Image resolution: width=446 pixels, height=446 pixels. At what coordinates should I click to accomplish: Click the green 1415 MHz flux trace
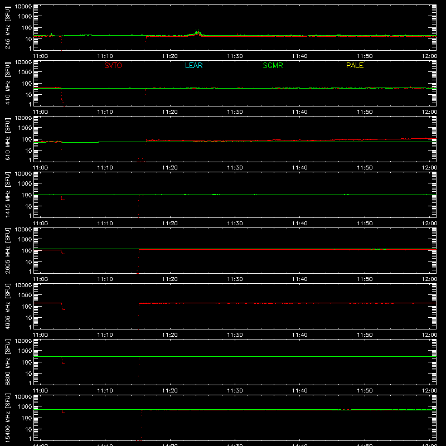click(235, 195)
